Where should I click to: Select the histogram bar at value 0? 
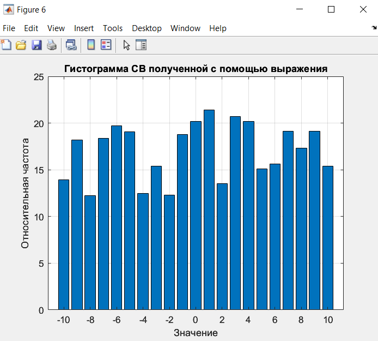tap(196, 216)
